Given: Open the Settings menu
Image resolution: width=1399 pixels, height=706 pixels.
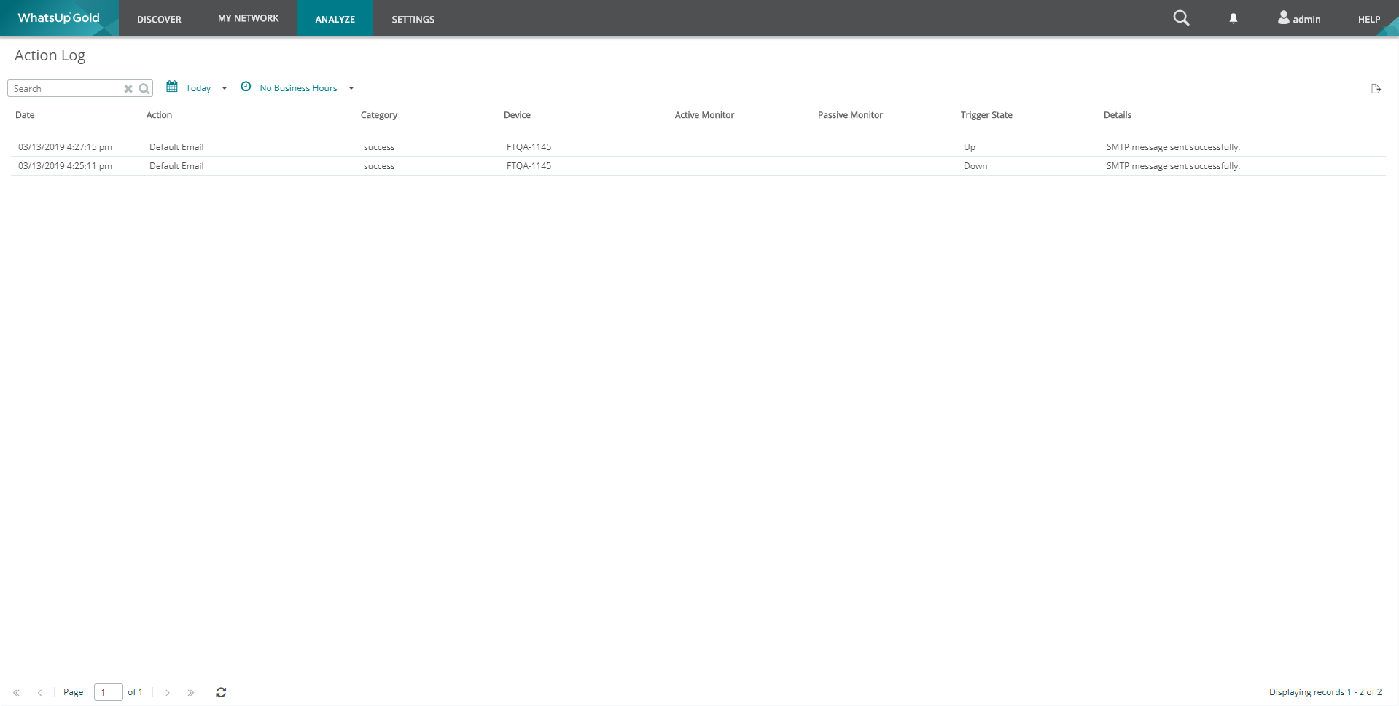Looking at the screenshot, I should pyautogui.click(x=413, y=20).
